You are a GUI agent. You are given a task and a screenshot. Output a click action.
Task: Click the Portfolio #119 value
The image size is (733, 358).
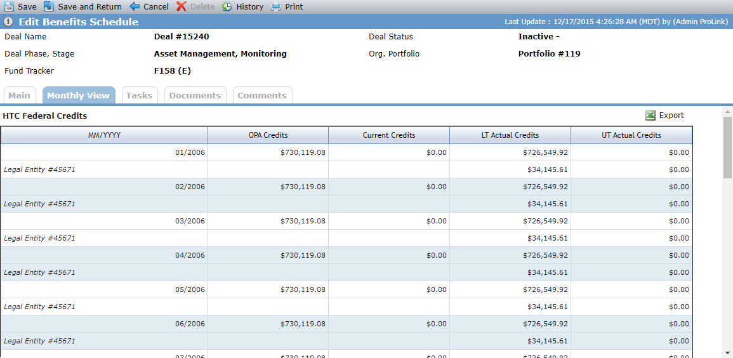[550, 54]
